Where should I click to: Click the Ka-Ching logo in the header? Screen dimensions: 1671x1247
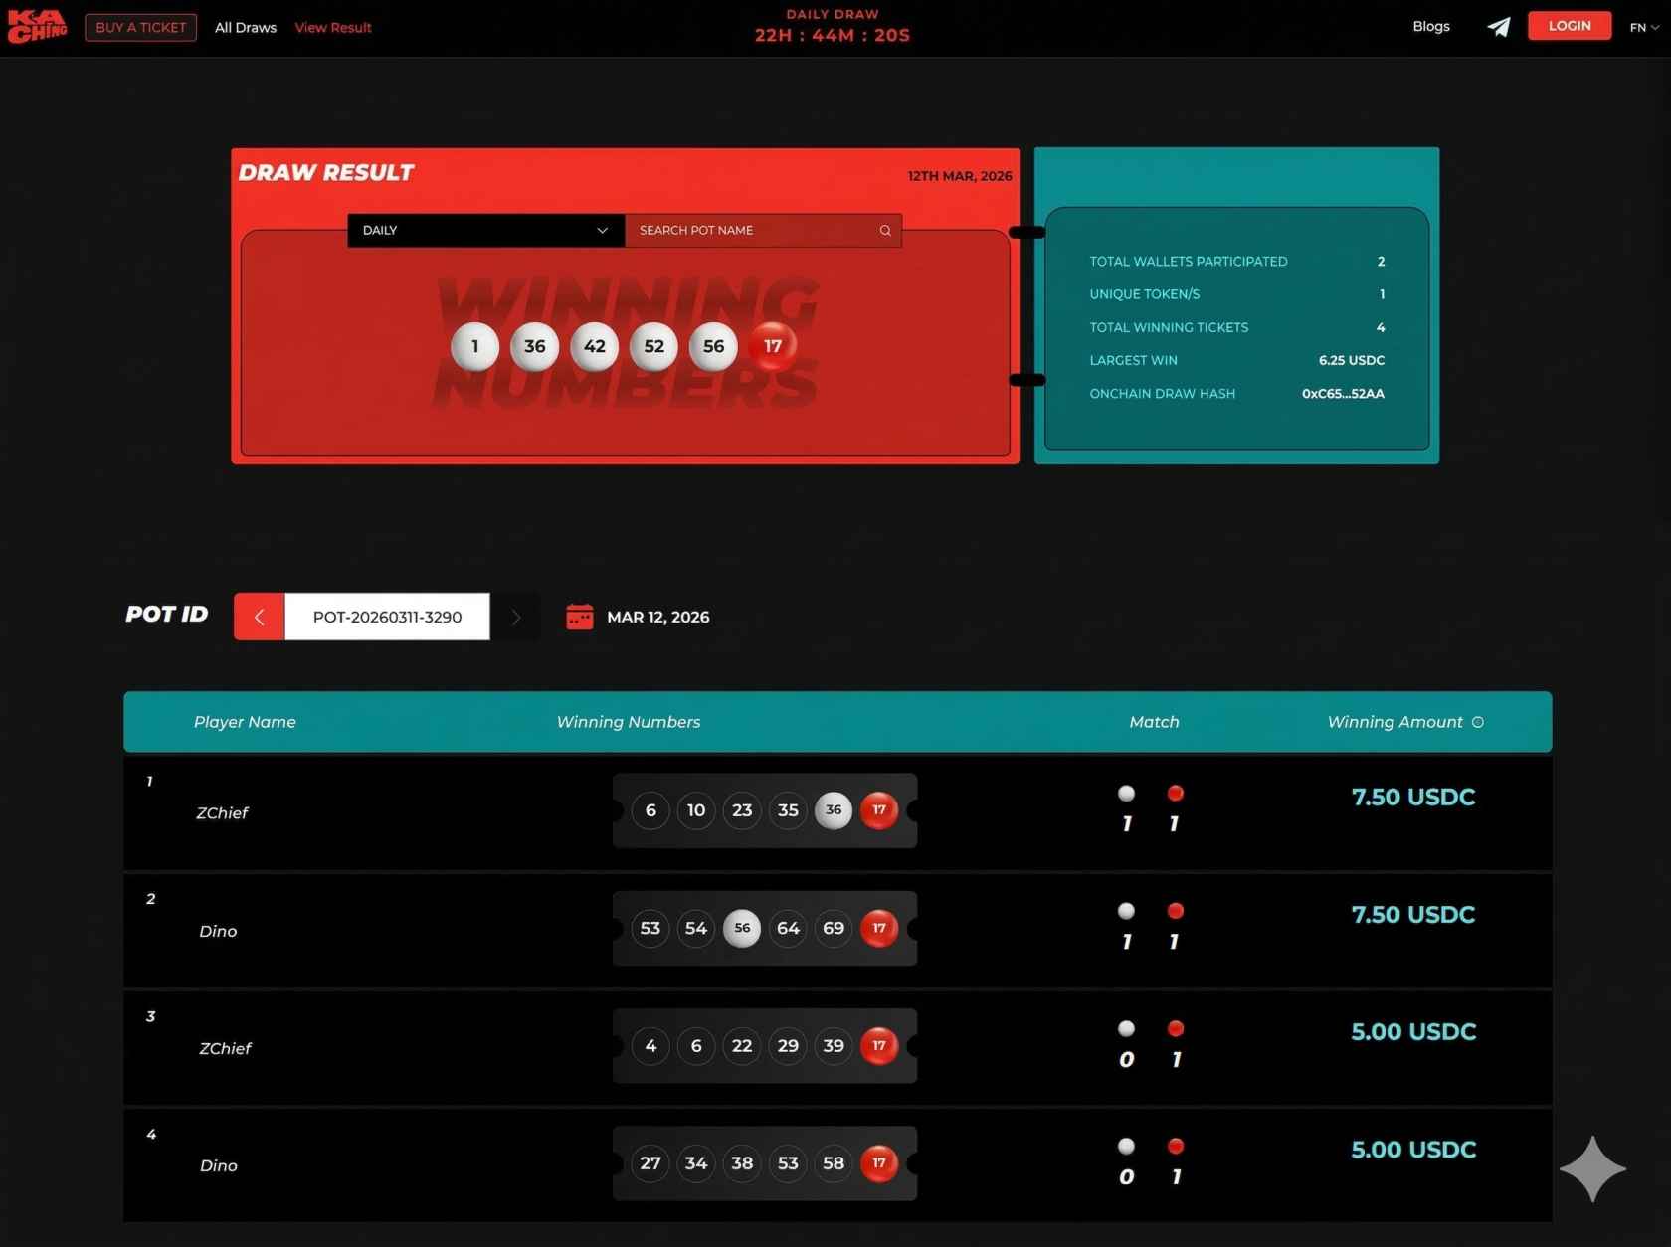36,26
